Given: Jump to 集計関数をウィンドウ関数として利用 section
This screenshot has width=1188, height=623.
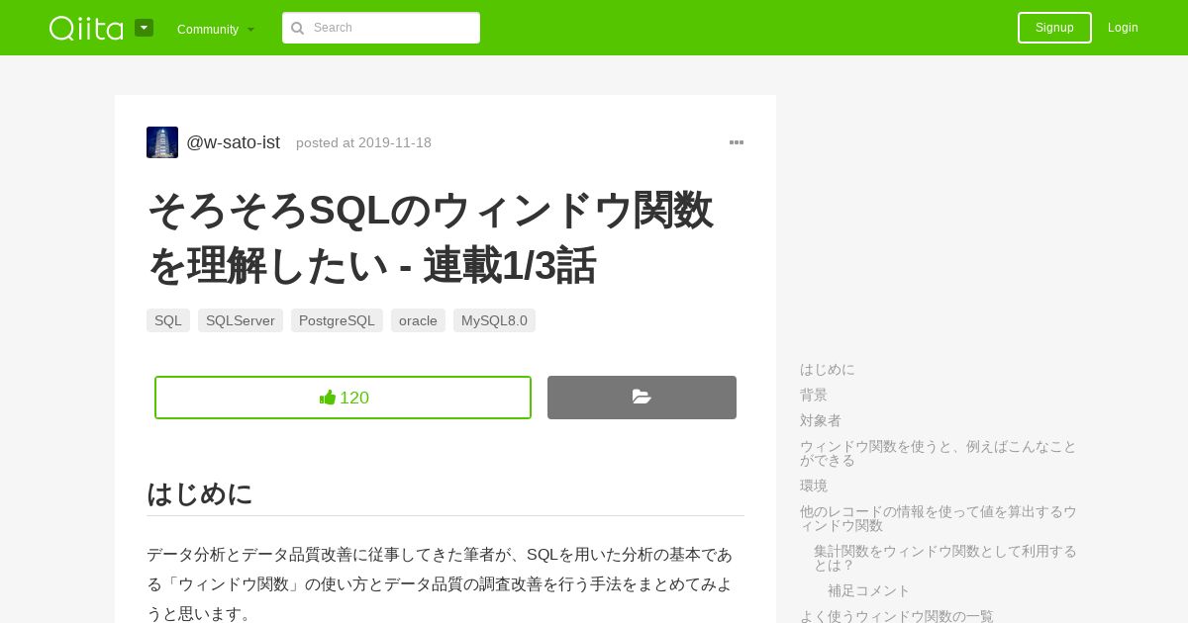Looking at the screenshot, I should [945, 558].
